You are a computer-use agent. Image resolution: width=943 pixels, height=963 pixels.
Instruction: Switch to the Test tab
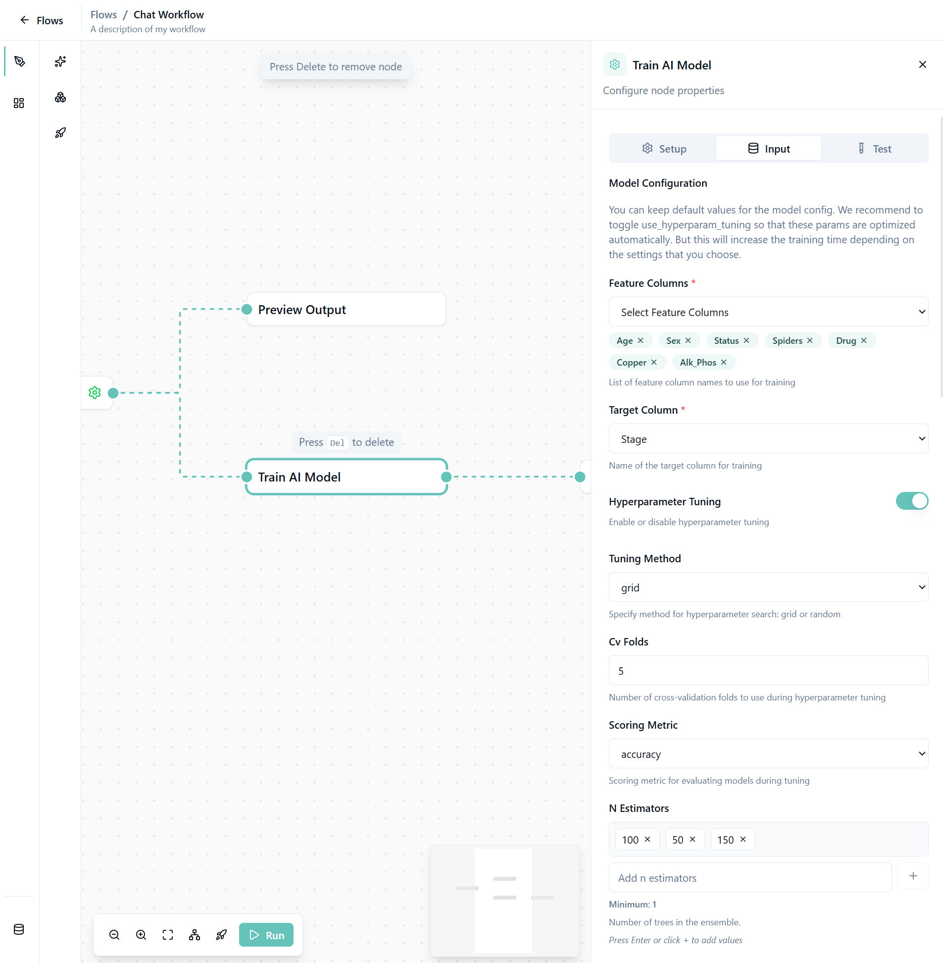(874, 149)
